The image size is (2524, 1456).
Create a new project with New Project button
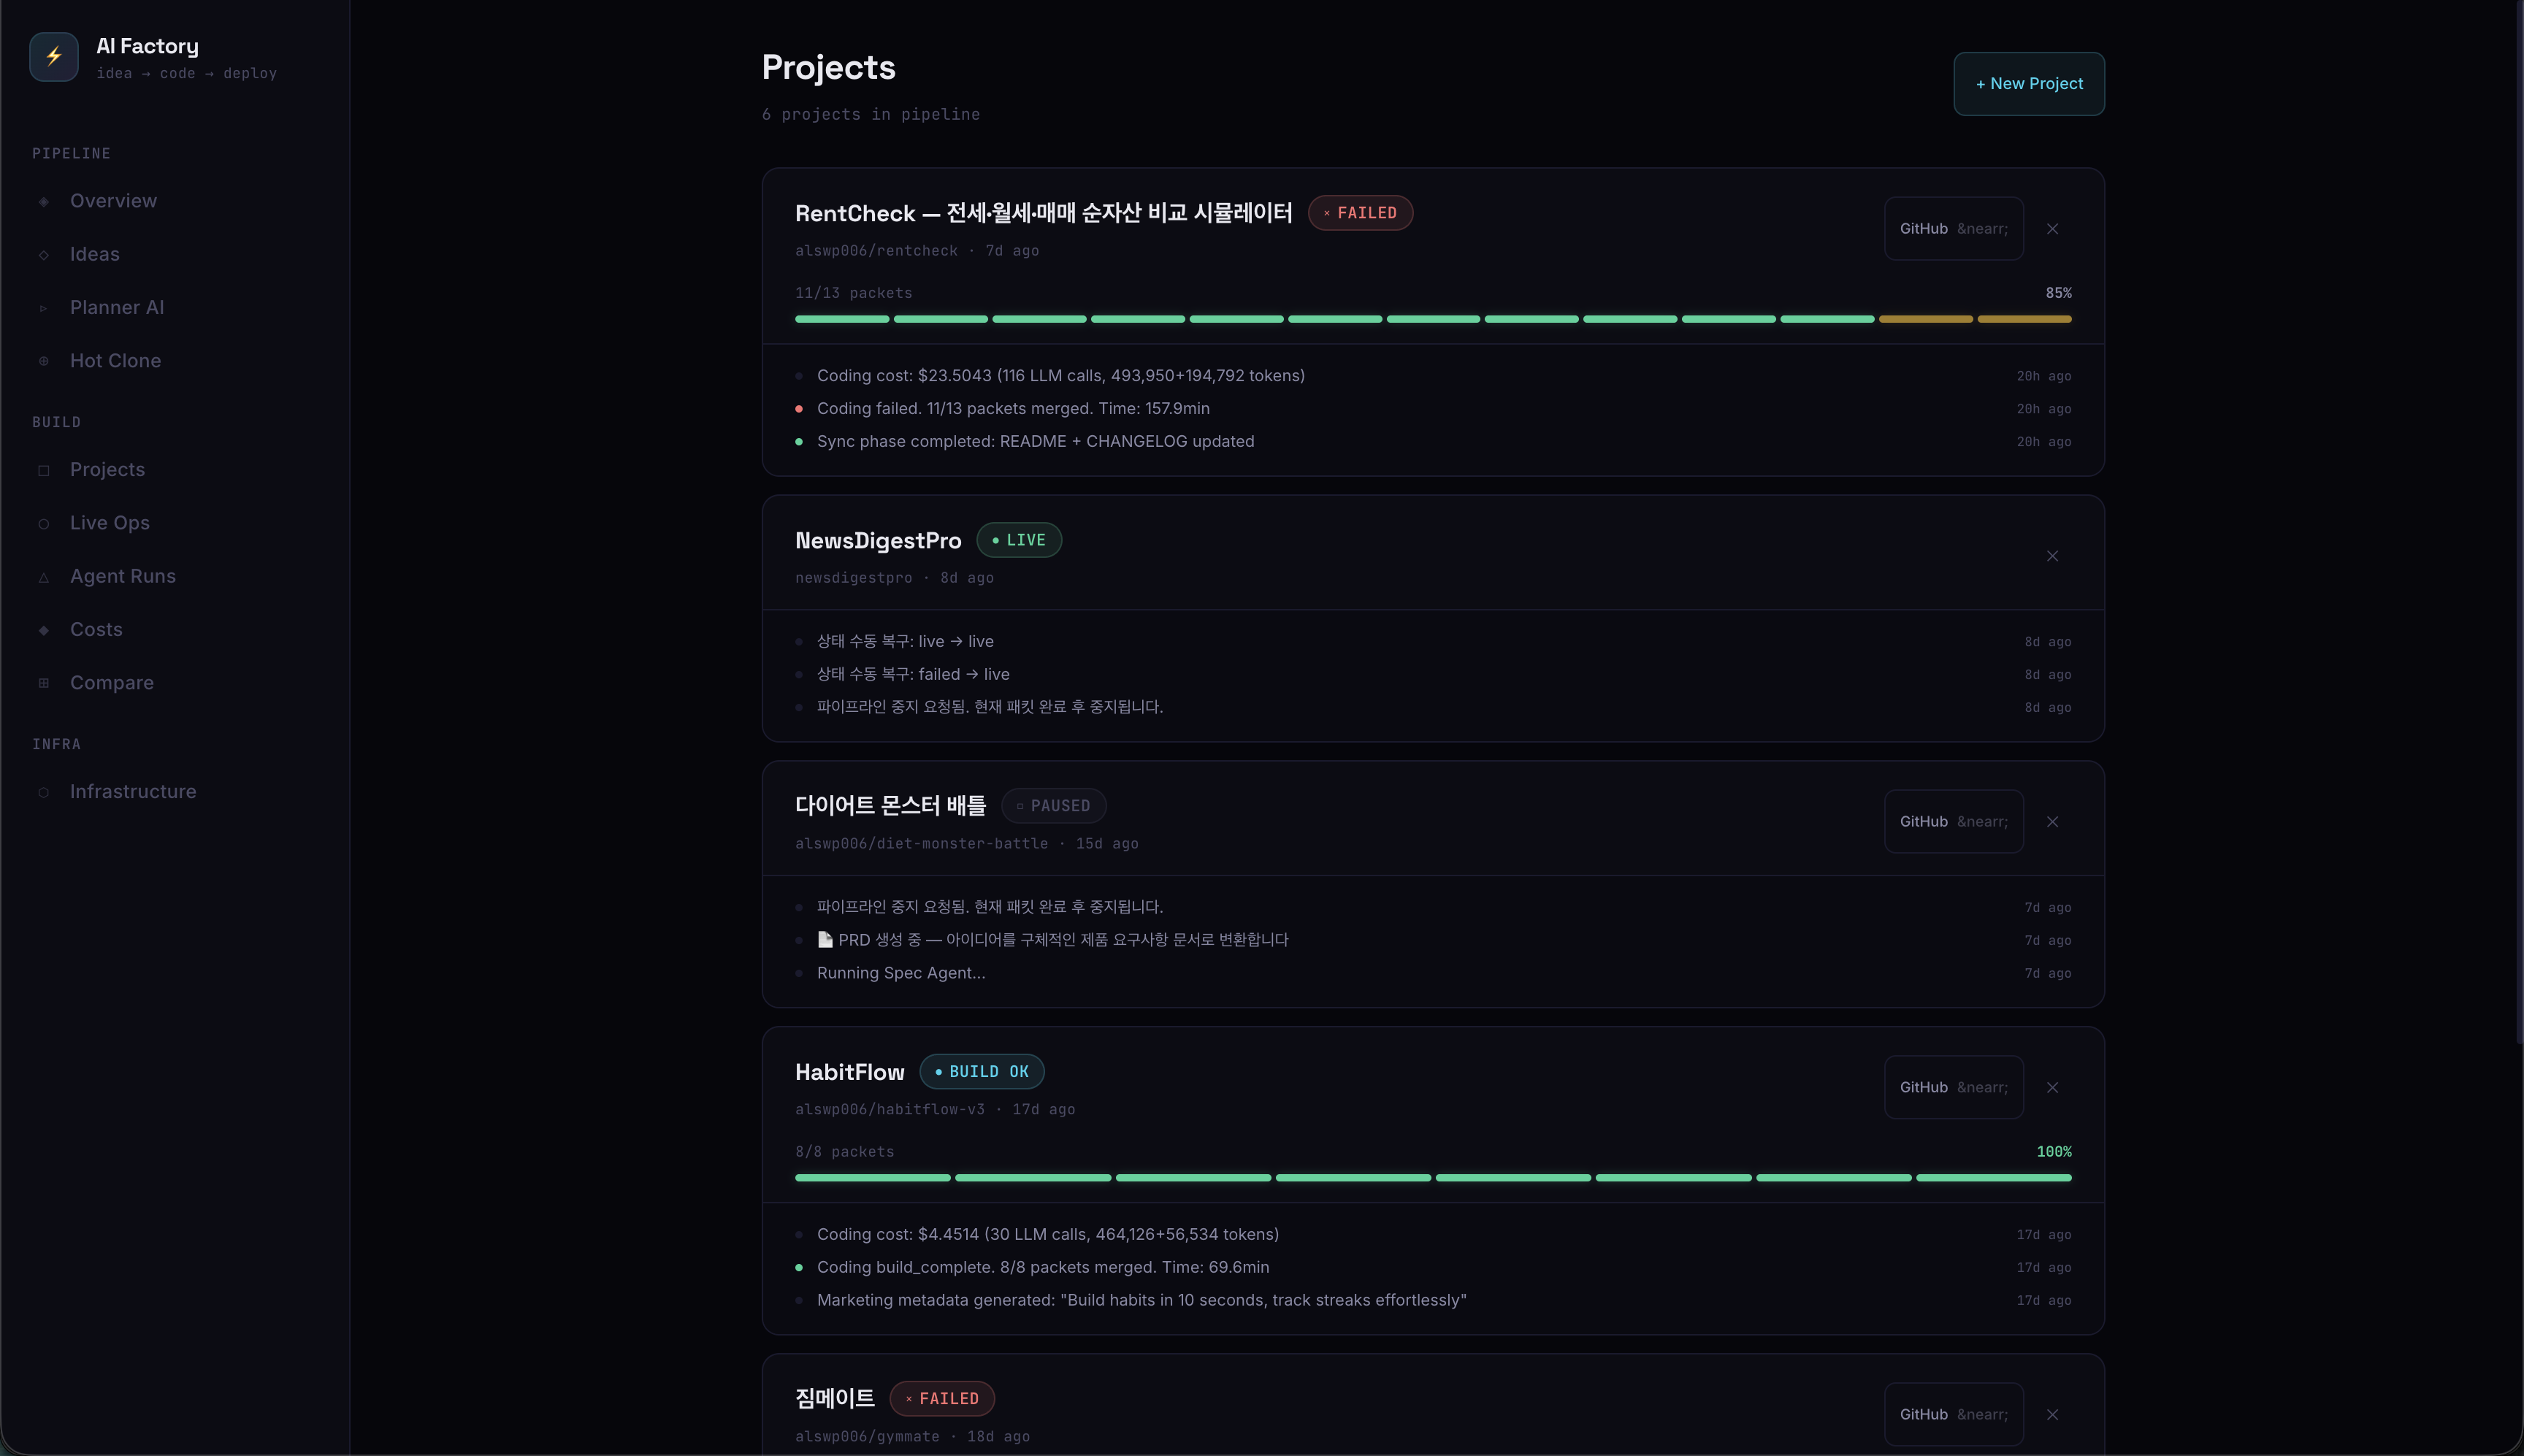(x=2028, y=84)
